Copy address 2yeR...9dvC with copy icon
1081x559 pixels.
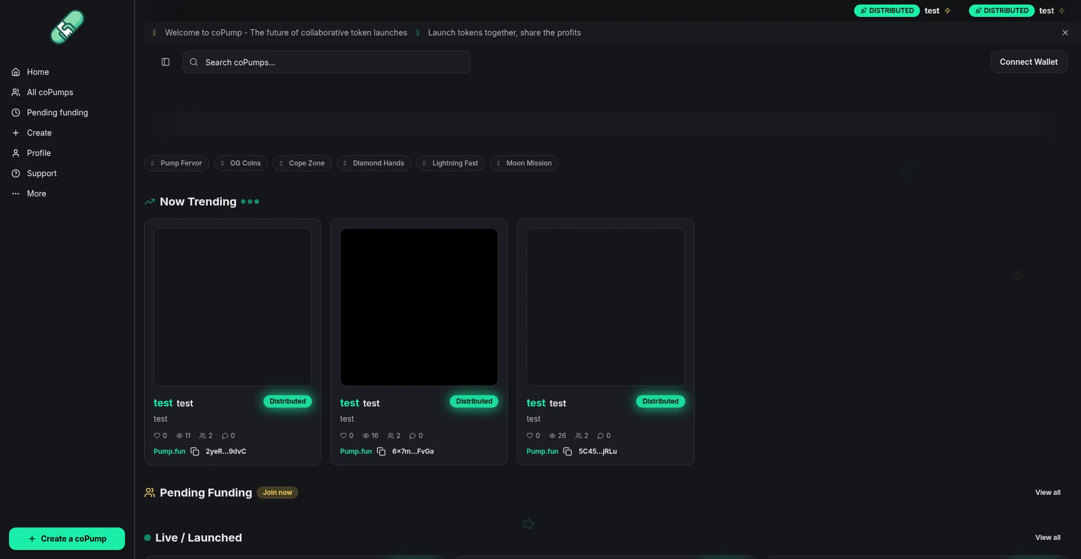195,451
